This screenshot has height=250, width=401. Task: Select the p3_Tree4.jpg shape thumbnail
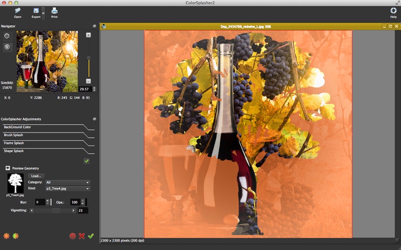(x=16, y=183)
